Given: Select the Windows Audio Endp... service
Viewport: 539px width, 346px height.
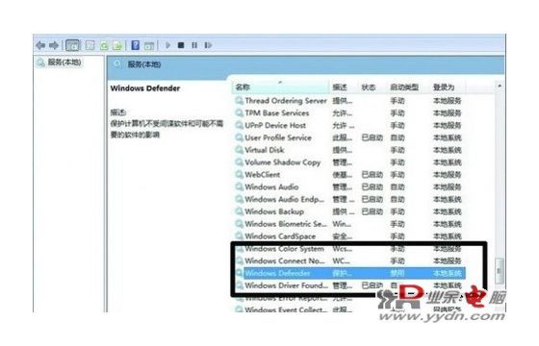Looking at the screenshot, I should pyautogui.click(x=284, y=200).
